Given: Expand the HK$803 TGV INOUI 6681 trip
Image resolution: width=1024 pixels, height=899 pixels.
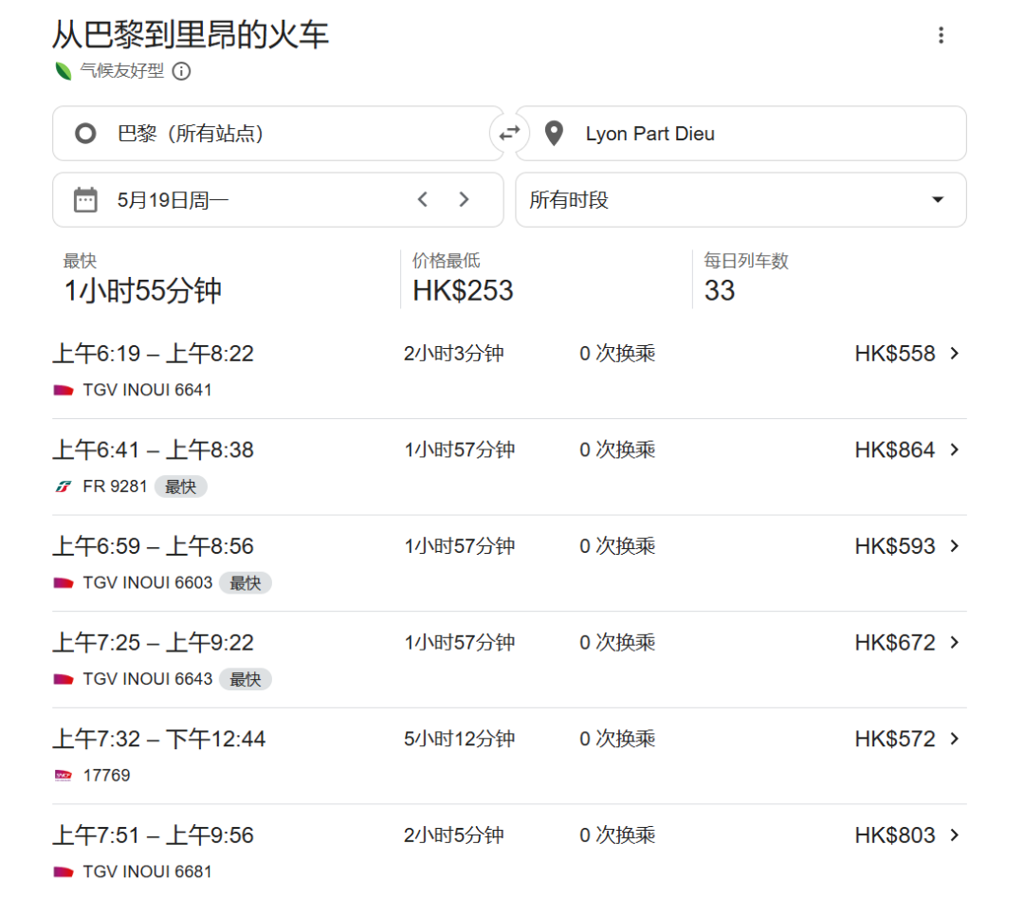Looking at the screenshot, I should pyautogui.click(x=954, y=835).
